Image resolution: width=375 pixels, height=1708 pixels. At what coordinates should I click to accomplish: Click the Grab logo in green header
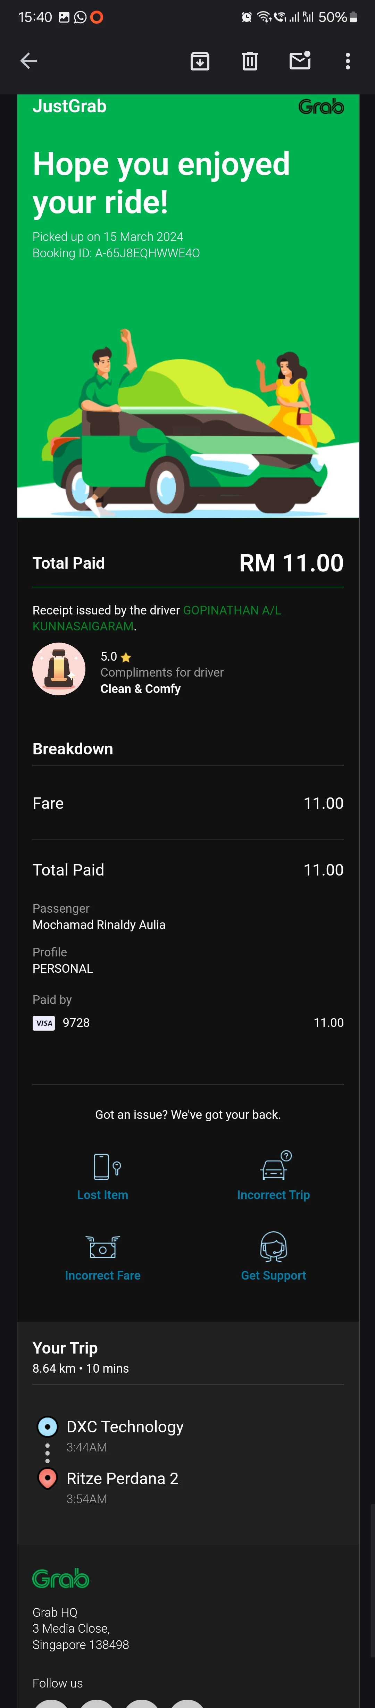coord(321,107)
